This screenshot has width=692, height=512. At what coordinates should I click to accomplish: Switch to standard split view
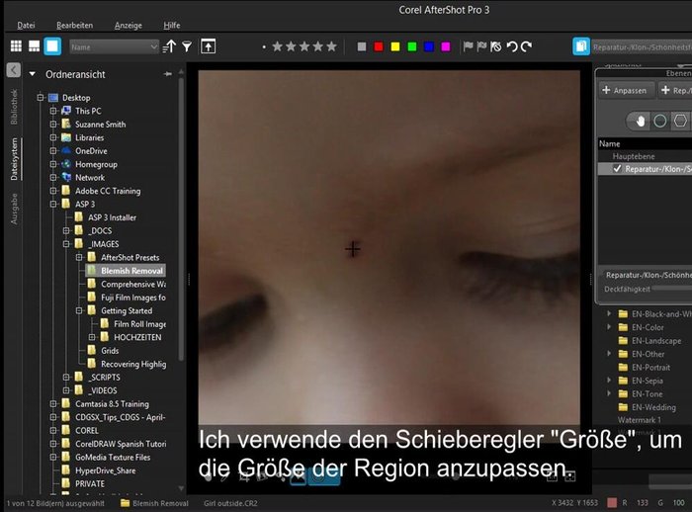tap(34, 45)
